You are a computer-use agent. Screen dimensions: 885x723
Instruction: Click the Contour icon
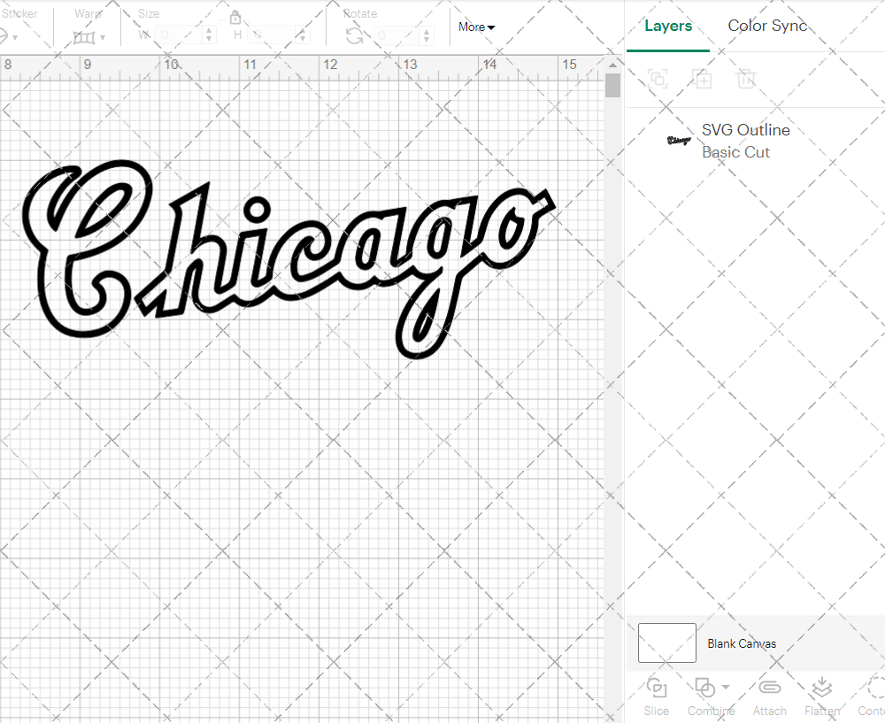(x=876, y=688)
